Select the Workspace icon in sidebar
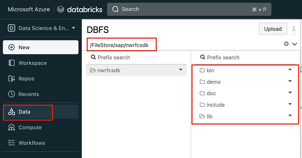Viewport: 302px width, 158px height. (x=11, y=63)
